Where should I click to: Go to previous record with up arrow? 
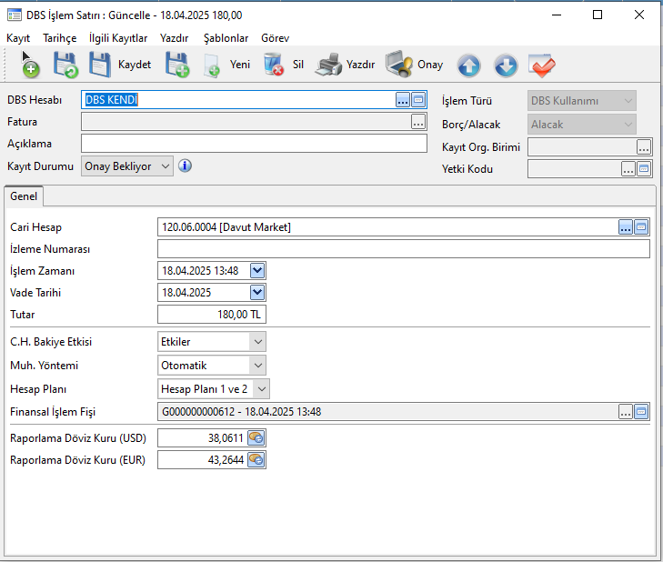click(x=468, y=65)
